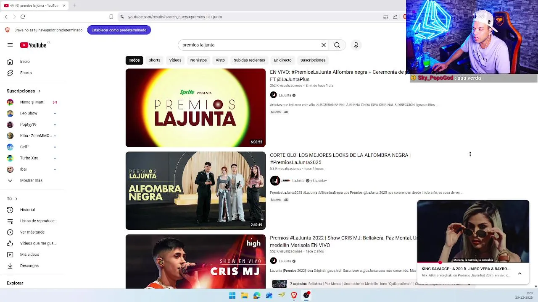Expand Suscripciones section chevron
Image resolution: width=538 pixels, height=302 pixels.
coord(40,91)
